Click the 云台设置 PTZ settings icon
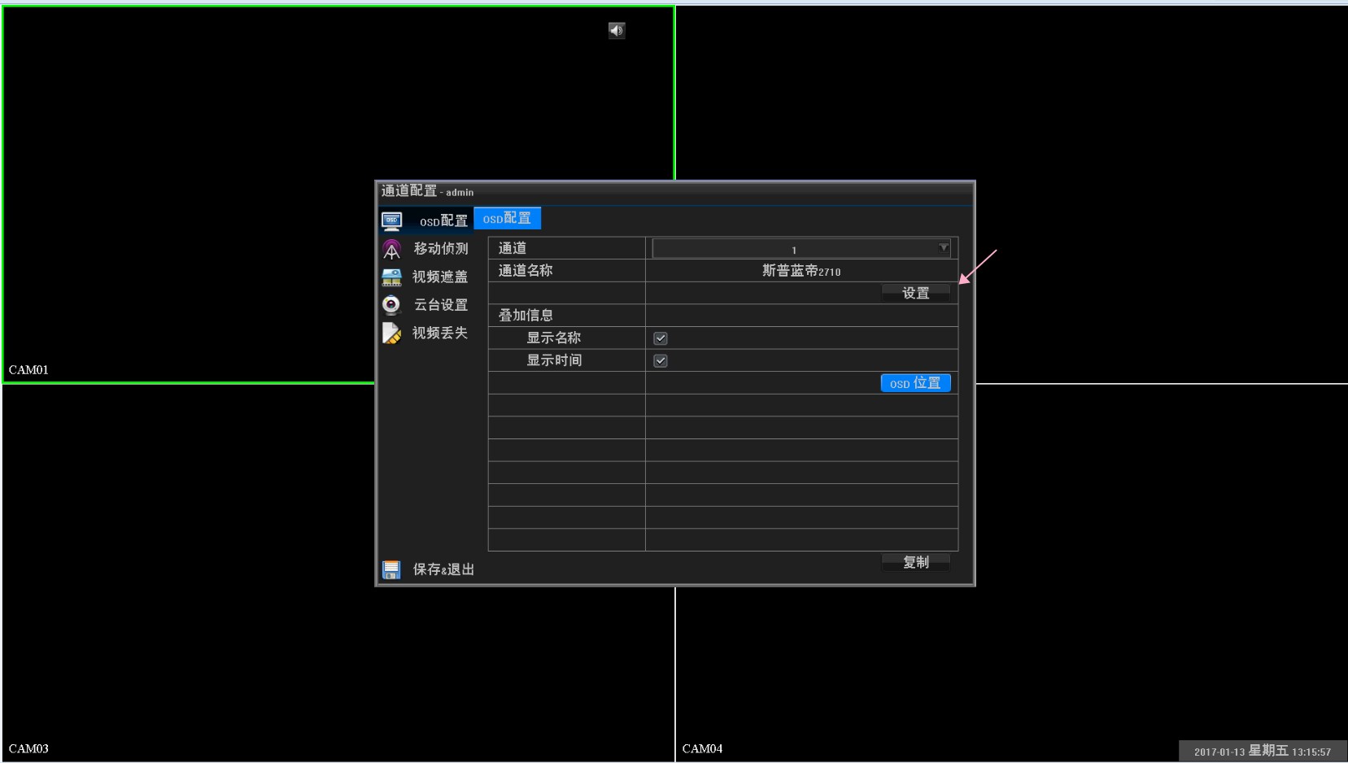This screenshot has width=1348, height=763. pos(393,305)
